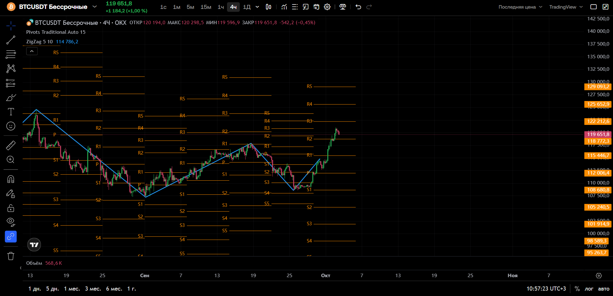Image resolution: width=613 pixels, height=296 pixels.
Task: Select the brush drawing tool
Action: click(x=11, y=97)
